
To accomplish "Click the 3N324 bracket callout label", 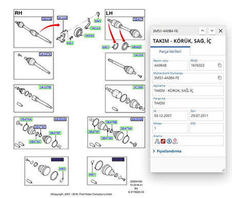I will [95, 28].
